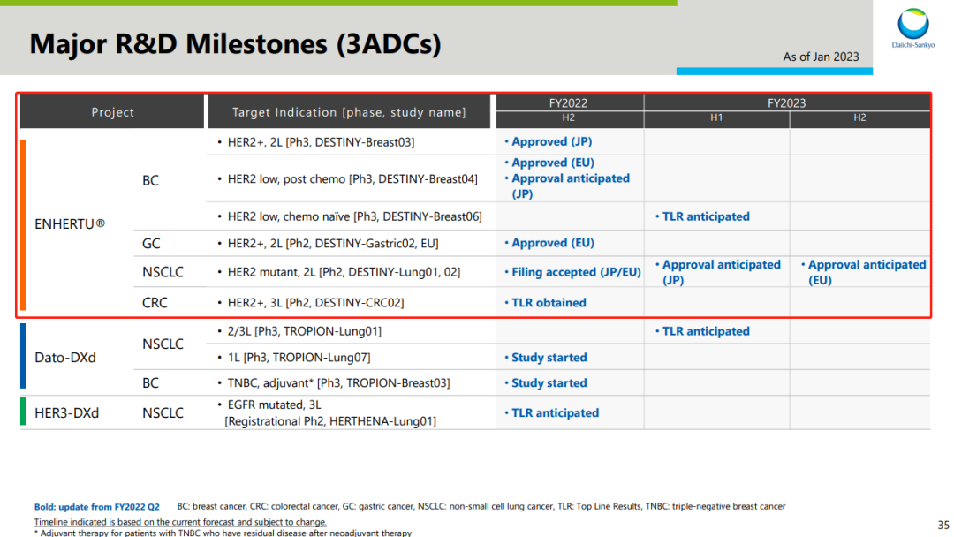Select the 'H1' sub-header under FY2023

(716, 118)
